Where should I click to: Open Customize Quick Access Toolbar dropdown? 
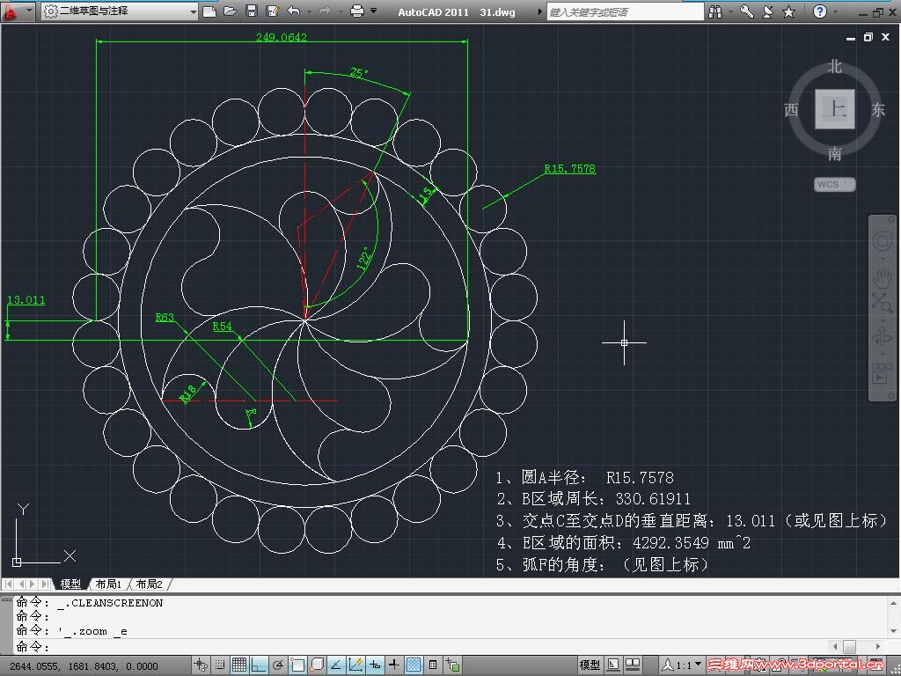(373, 11)
